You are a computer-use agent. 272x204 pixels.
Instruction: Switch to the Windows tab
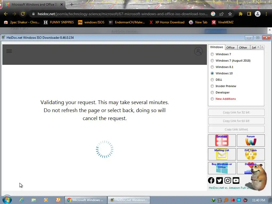tap(216, 47)
